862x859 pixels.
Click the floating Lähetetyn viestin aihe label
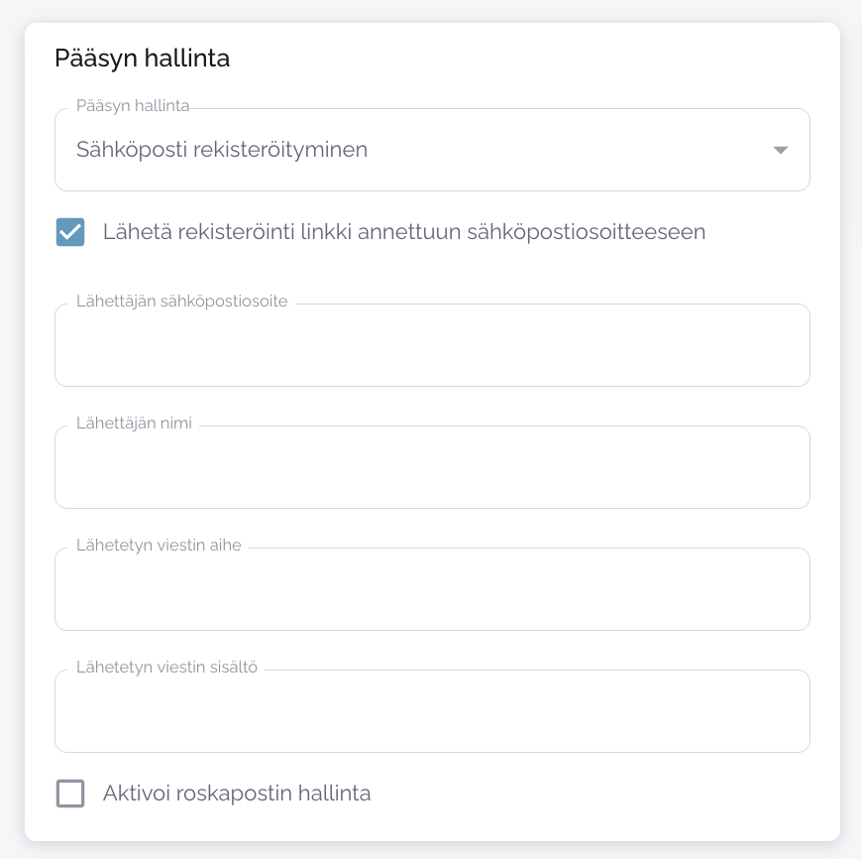159,545
